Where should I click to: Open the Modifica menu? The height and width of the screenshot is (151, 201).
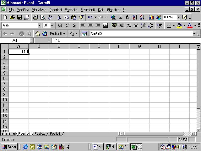pyautogui.click(x=23, y=10)
